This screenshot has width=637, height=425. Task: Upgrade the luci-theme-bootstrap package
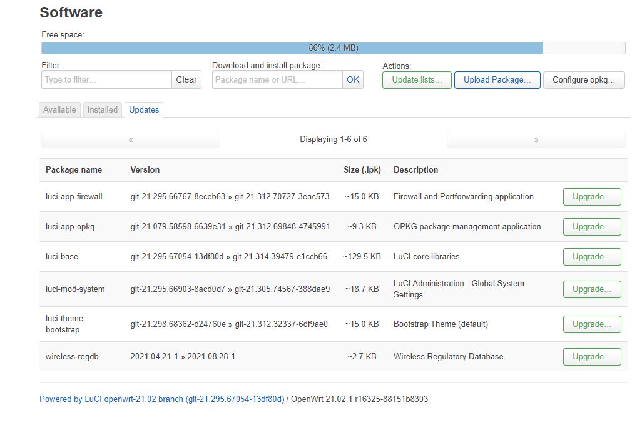[591, 324]
